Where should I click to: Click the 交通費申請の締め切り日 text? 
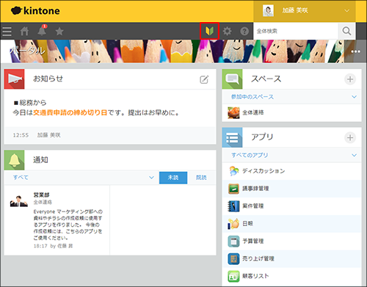pyautogui.click(x=70, y=113)
